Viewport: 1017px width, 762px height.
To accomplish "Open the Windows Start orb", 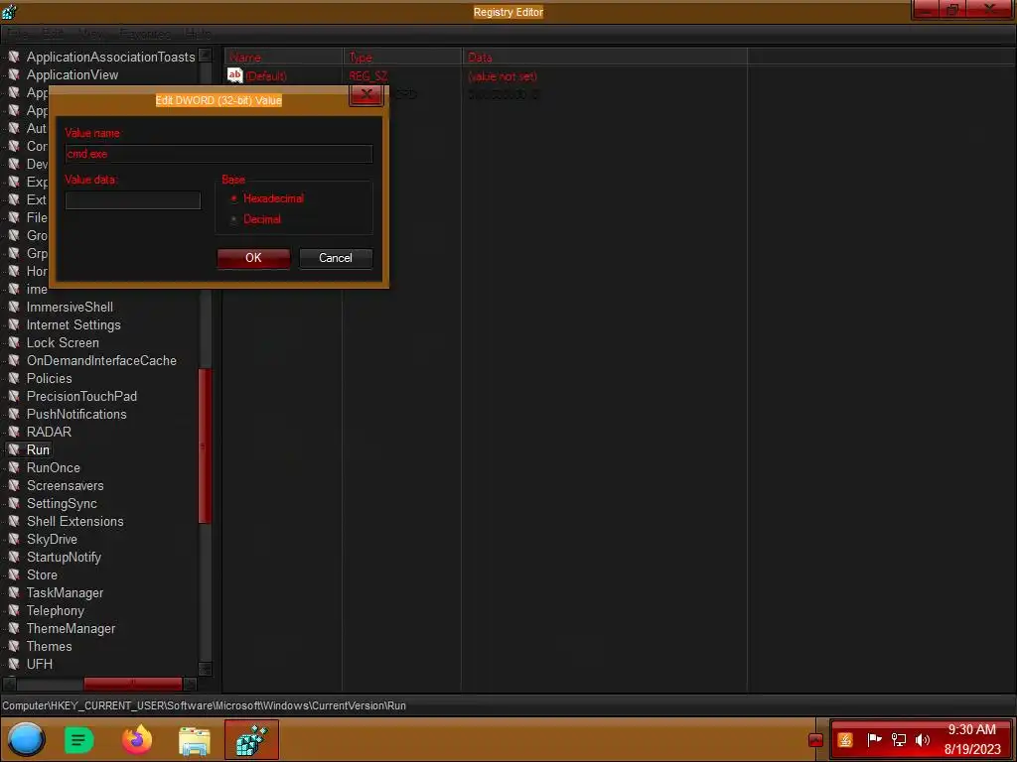I will 27,739.
